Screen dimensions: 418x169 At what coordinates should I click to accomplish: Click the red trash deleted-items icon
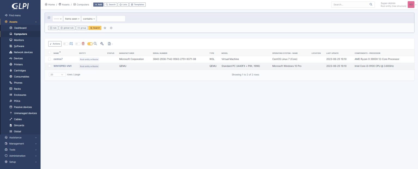(x=83, y=44)
